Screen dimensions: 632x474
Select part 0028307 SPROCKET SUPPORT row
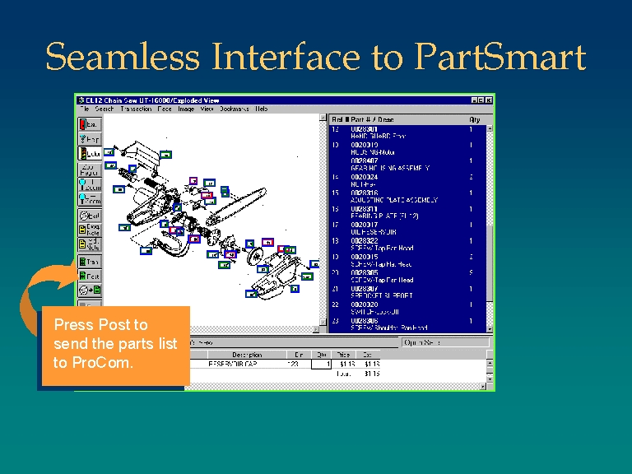click(x=408, y=292)
